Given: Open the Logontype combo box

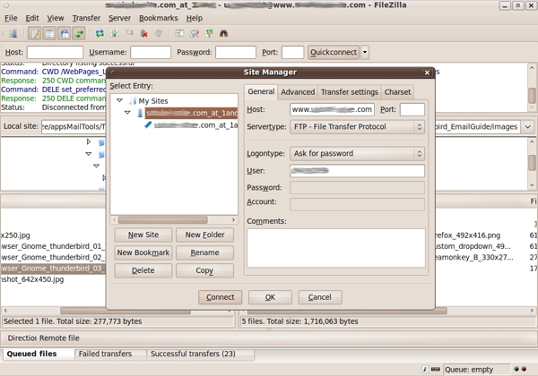Looking at the screenshot, I should (x=357, y=153).
